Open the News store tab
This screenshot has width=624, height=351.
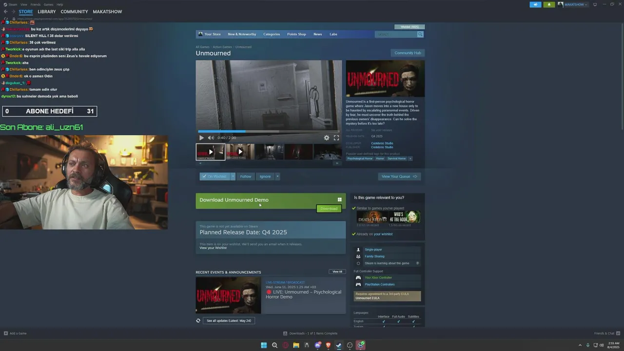(x=318, y=34)
